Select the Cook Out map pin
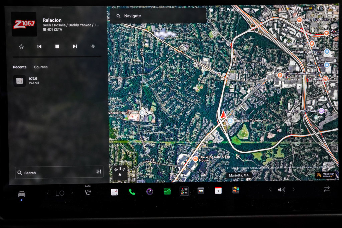Viewport: 342px width, 228px height. (325, 78)
